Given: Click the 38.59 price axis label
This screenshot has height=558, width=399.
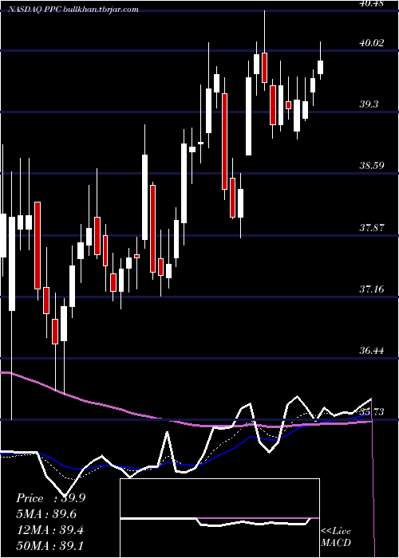Looking at the screenshot, I should point(372,166).
